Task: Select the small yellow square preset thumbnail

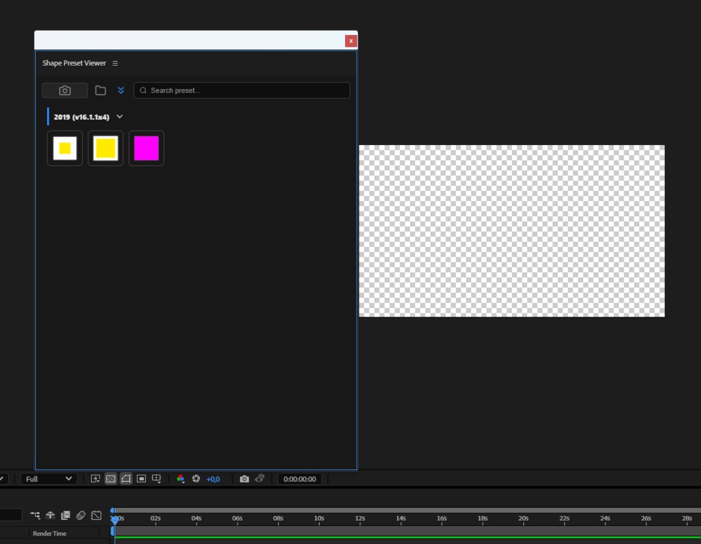Action: tap(65, 148)
